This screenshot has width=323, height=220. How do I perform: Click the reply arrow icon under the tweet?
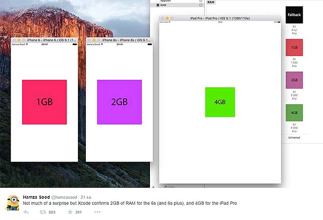(26, 212)
